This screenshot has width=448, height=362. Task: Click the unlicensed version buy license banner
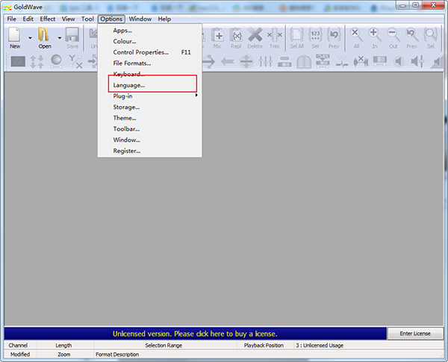click(195, 334)
